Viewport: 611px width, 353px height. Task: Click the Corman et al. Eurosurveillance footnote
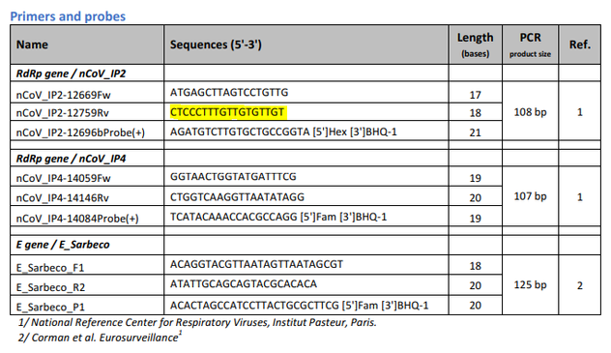click(100, 337)
